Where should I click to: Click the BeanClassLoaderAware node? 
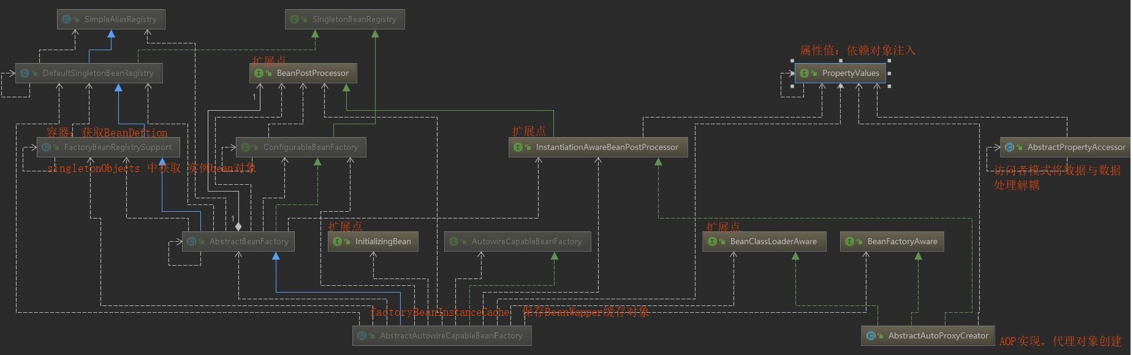click(764, 241)
